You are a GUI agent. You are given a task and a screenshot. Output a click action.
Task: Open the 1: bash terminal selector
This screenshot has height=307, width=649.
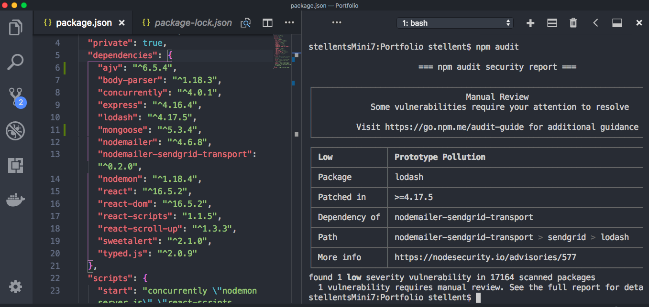pos(454,22)
